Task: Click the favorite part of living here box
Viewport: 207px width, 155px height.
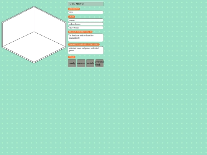Action: 86,51
